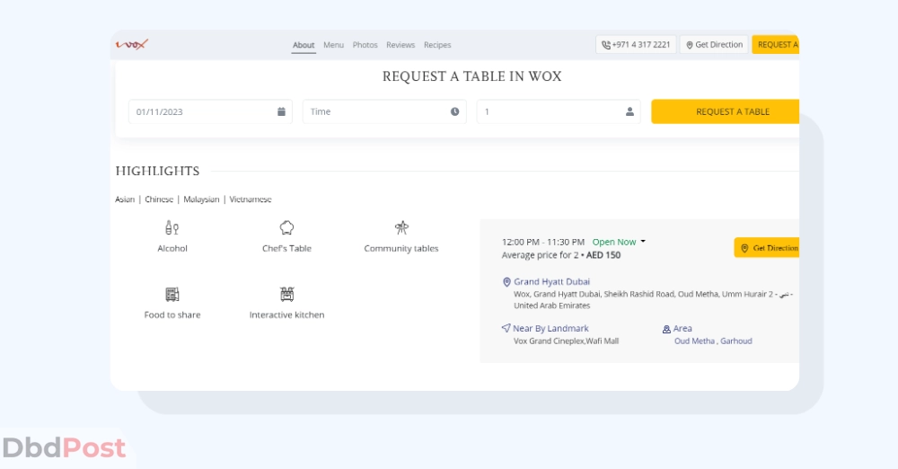Click the Interactive kitchen icon
Image resolution: width=898 pixels, height=469 pixels.
point(287,294)
